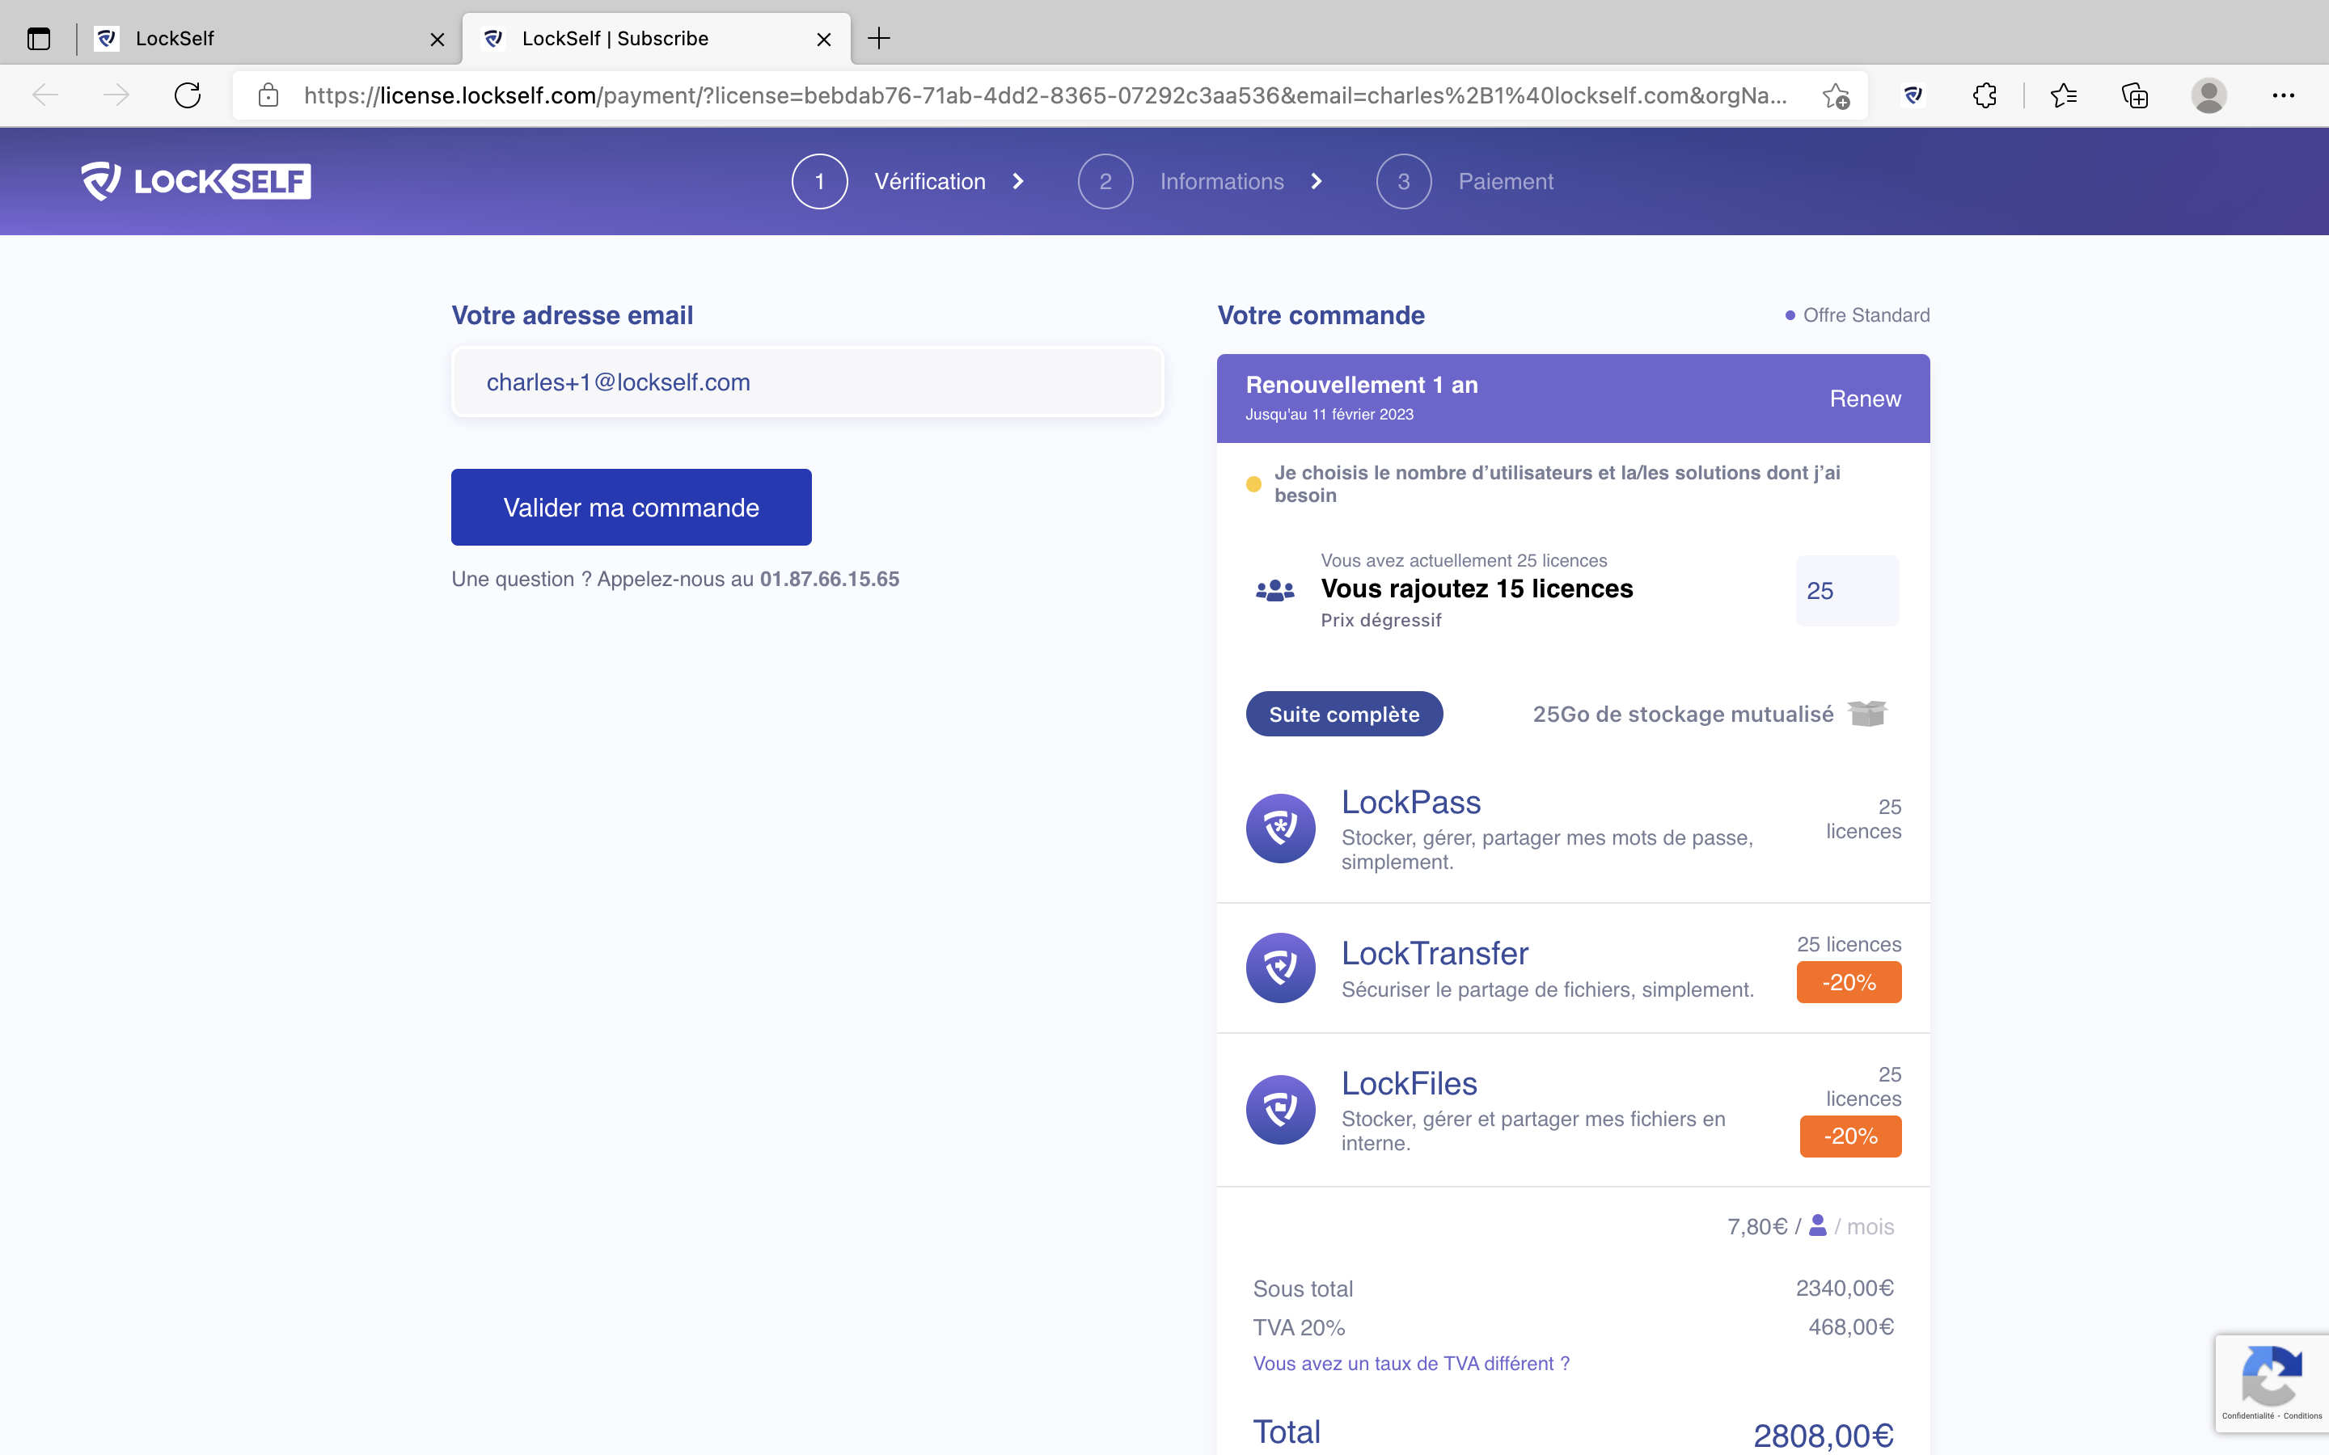Click the LockPass shield icon
The width and height of the screenshot is (2329, 1455).
(x=1280, y=828)
